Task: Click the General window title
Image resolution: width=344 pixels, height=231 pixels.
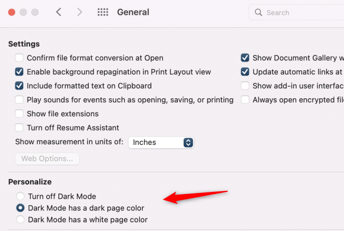Action: point(133,12)
